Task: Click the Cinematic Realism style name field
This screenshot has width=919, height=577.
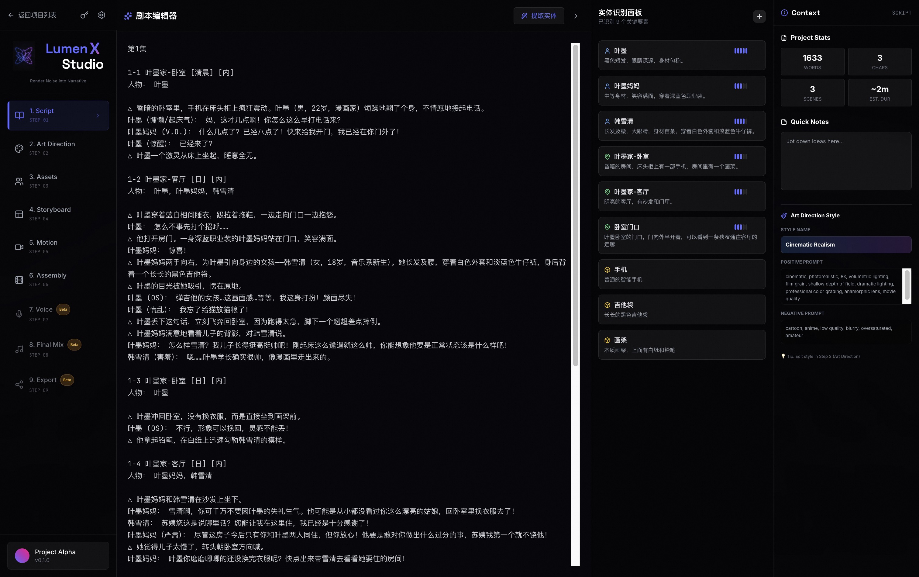Action: [846, 245]
